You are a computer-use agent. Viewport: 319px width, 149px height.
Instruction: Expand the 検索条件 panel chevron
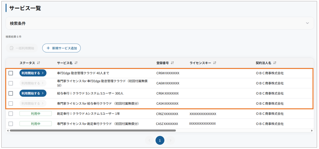[x=307, y=23]
